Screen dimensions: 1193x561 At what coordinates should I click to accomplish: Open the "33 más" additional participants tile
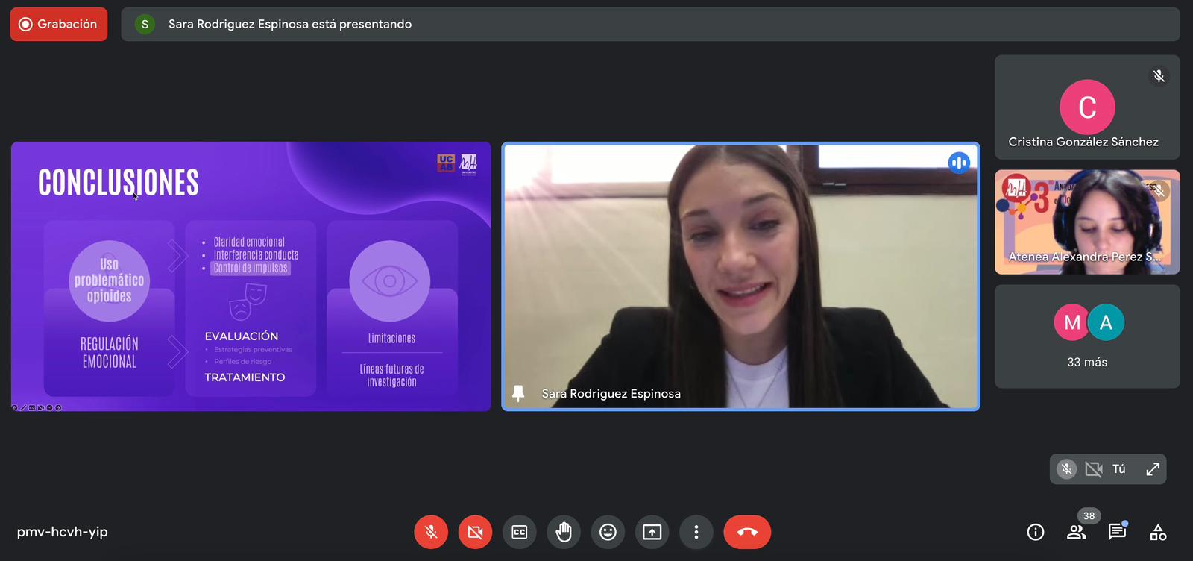(1087, 336)
